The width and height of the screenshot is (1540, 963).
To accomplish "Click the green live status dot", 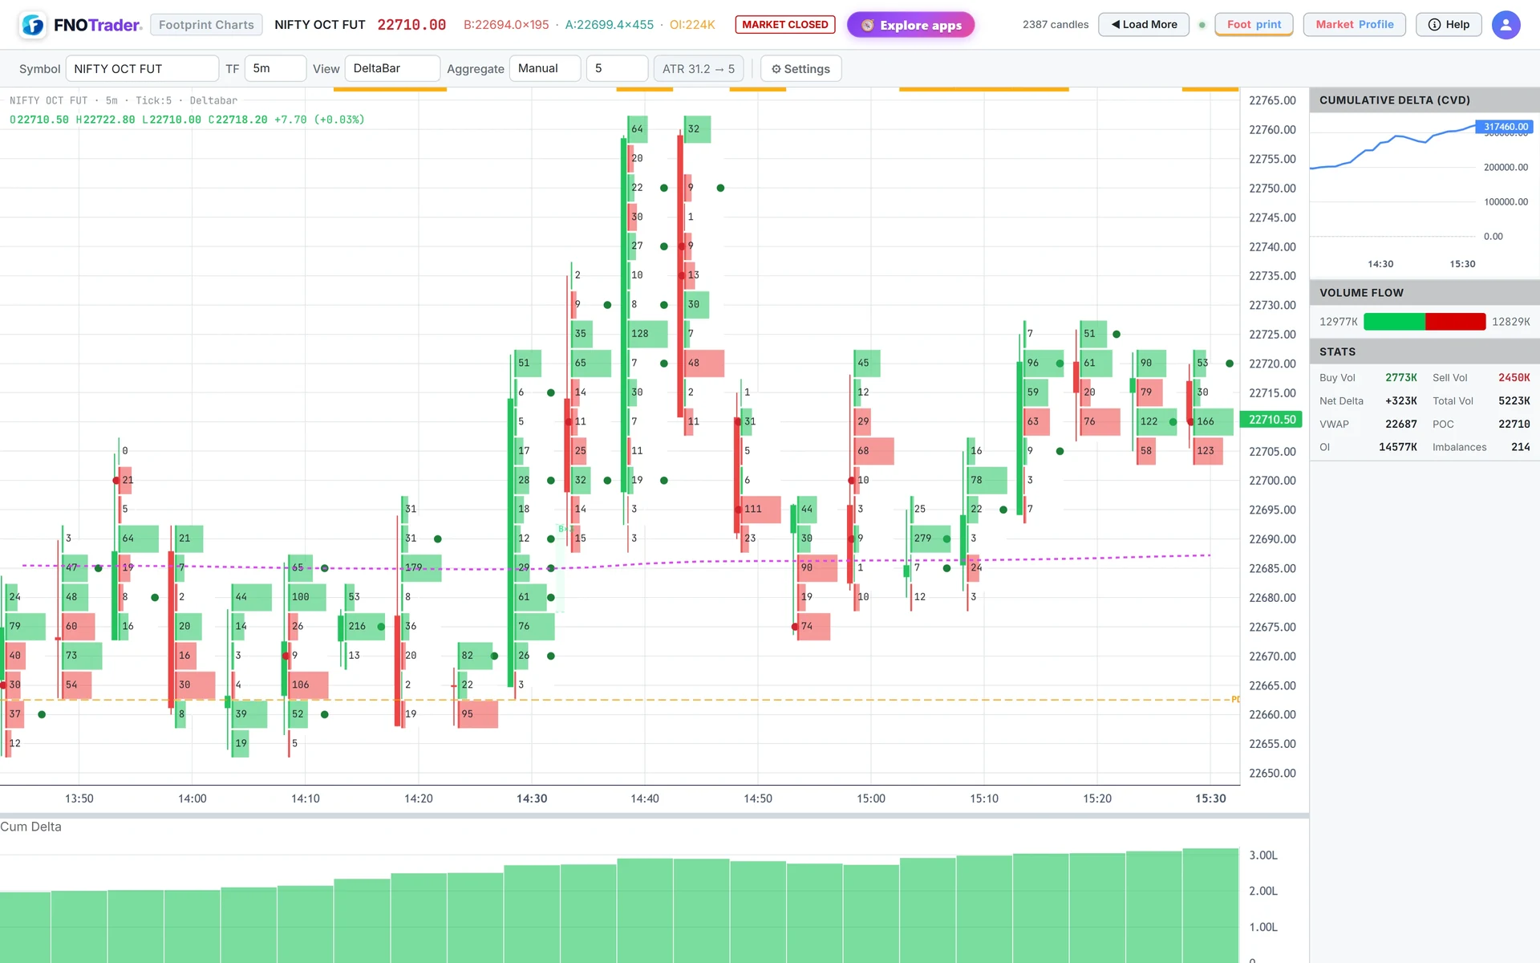I will coord(1202,25).
